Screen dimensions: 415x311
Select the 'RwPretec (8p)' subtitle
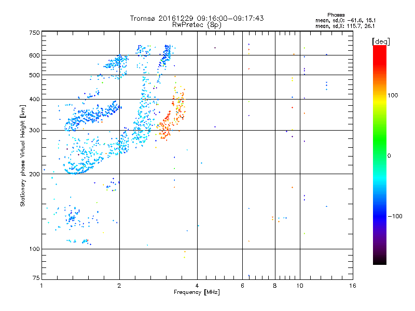[197, 25]
